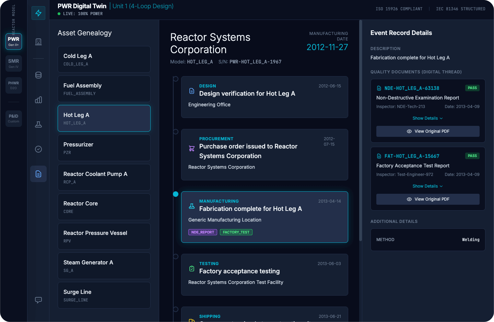This screenshot has height=322, width=494.
Task: Click the flask icon in sidebar
Action: point(38,124)
